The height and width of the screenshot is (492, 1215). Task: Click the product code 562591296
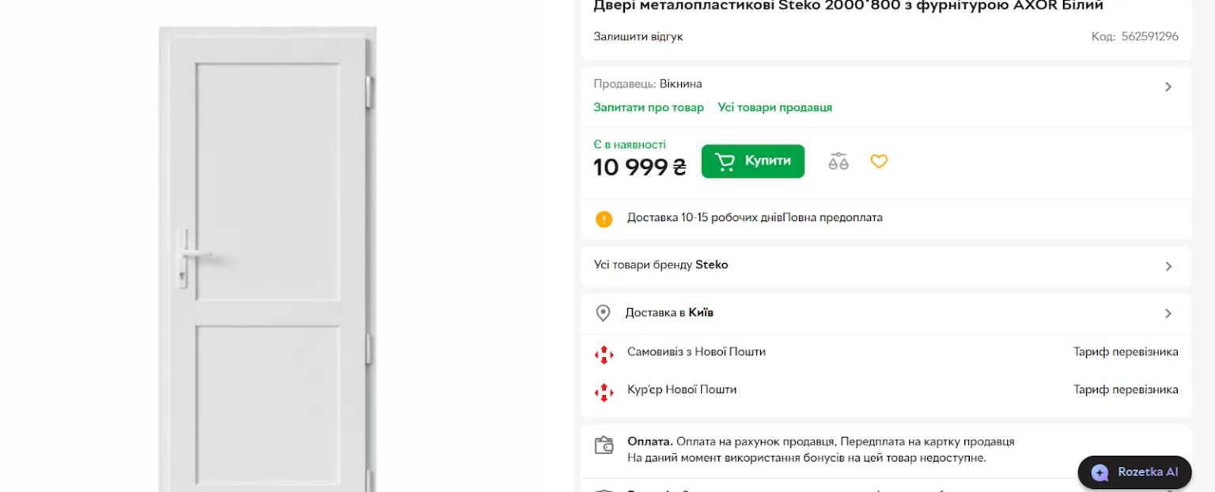coord(1149,36)
